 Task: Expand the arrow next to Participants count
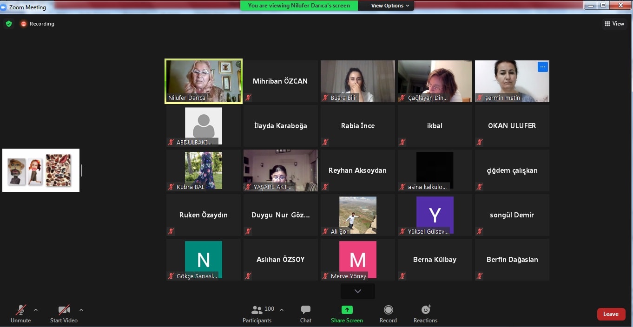tap(281, 310)
